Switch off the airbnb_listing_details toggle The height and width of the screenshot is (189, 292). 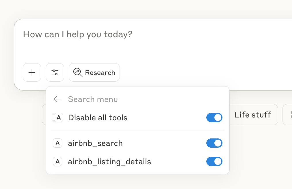click(x=214, y=162)
